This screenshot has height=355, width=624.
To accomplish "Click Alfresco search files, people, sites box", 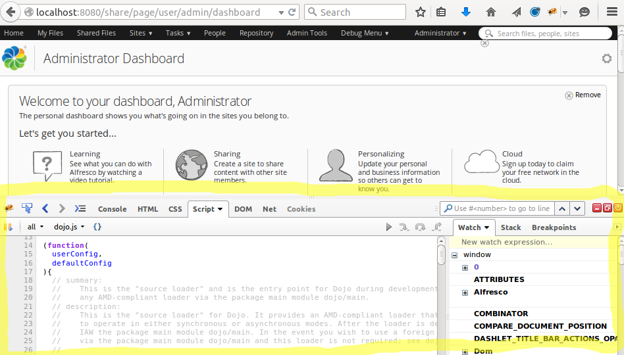I will tap(545, 34).
